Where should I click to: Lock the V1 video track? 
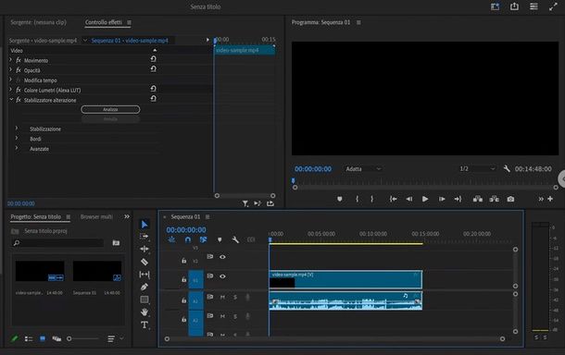(x=183, y=279)
